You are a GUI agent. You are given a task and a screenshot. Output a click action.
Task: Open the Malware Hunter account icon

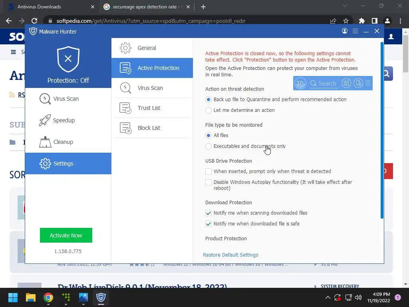[x=345, y=31]
